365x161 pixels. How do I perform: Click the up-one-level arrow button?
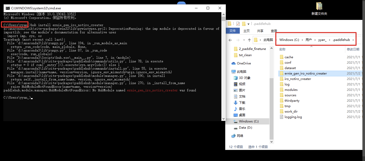(249, 40)
